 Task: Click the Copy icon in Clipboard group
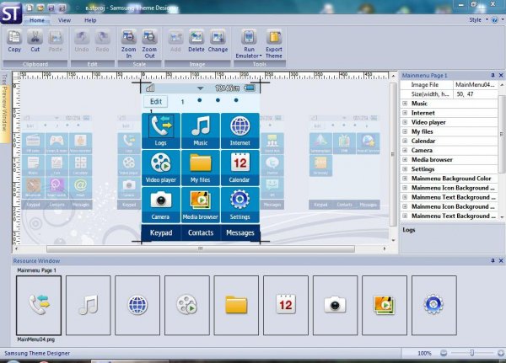click(x=14, y=37)
